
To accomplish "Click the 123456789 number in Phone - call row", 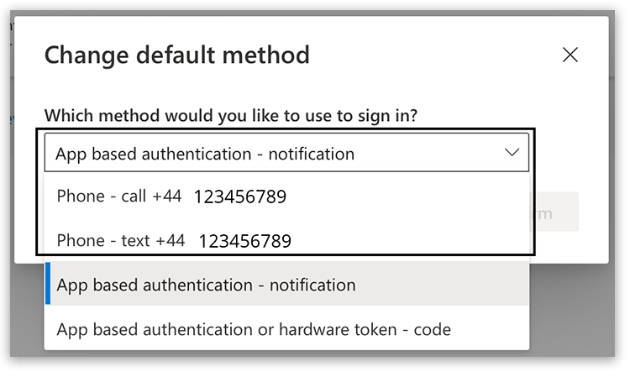I will [240, 197].
